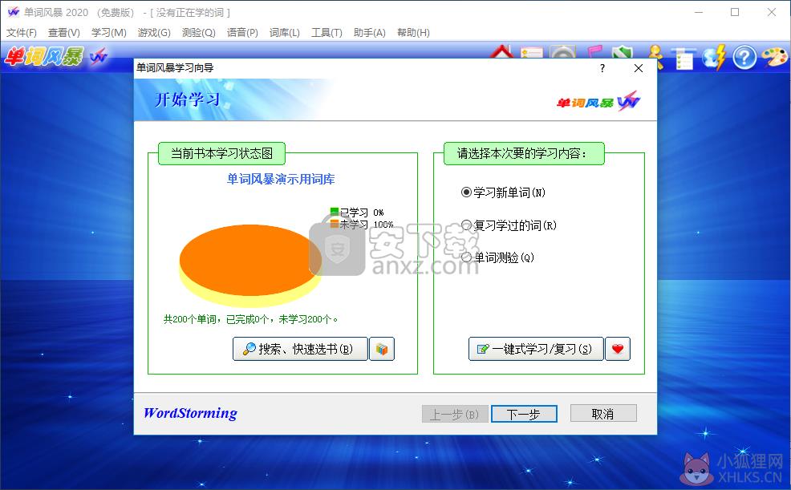
Task: Open the 词库(L) menu
Action: click(285, 33)
